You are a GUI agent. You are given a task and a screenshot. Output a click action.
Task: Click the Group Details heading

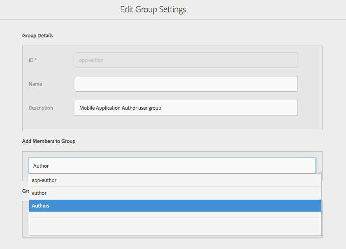[x=37, y=36]
